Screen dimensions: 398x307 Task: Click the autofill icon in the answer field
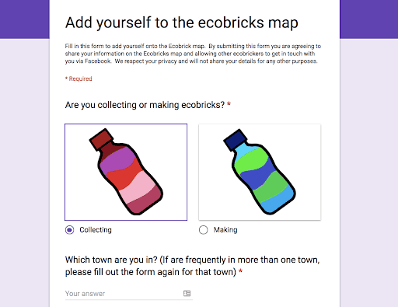(187, 293)
